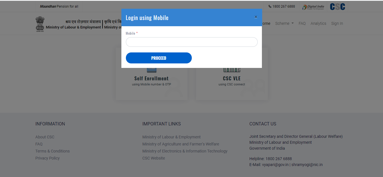Click the phone icon beside helpline number
The image size is (383, 177).
point(270,6)
